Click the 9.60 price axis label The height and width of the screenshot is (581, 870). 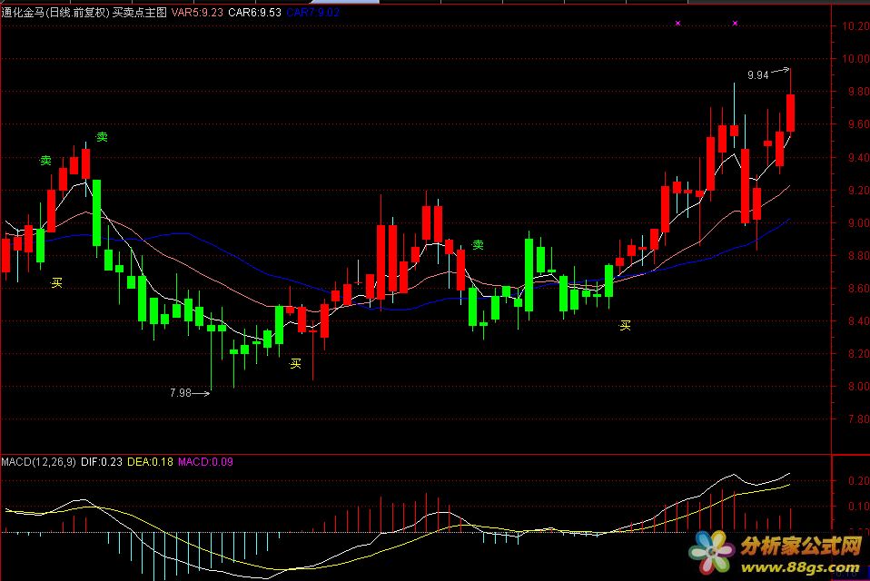click(x=858, y=124)
